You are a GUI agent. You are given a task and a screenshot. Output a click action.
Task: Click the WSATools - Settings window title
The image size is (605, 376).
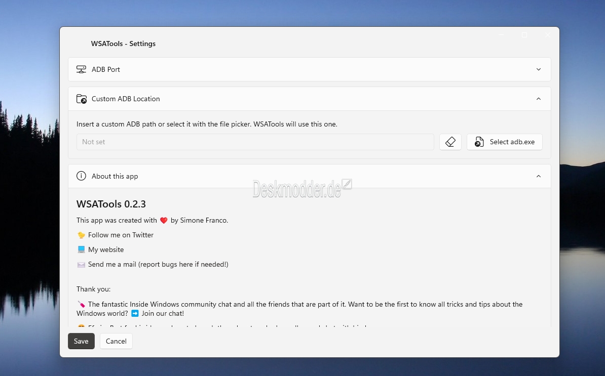pyautogui.click(x=123, y=44)
